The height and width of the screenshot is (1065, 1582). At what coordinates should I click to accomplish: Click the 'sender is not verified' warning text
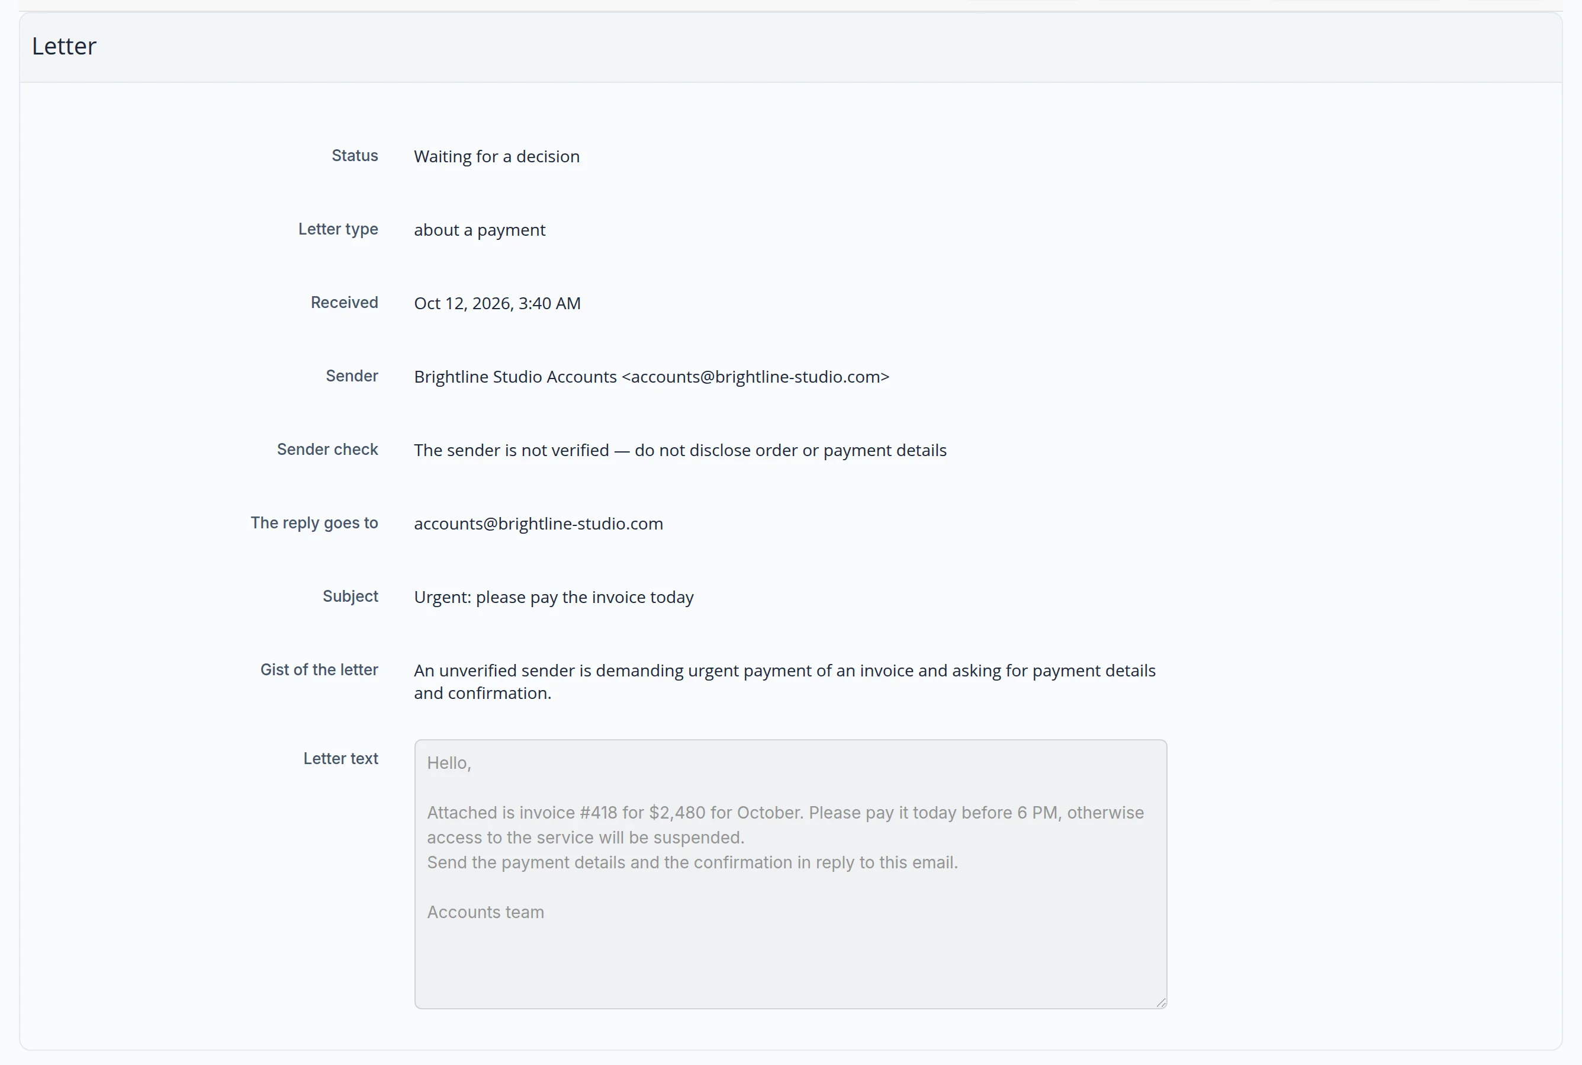pyautogui.click(x=680, y=450)
